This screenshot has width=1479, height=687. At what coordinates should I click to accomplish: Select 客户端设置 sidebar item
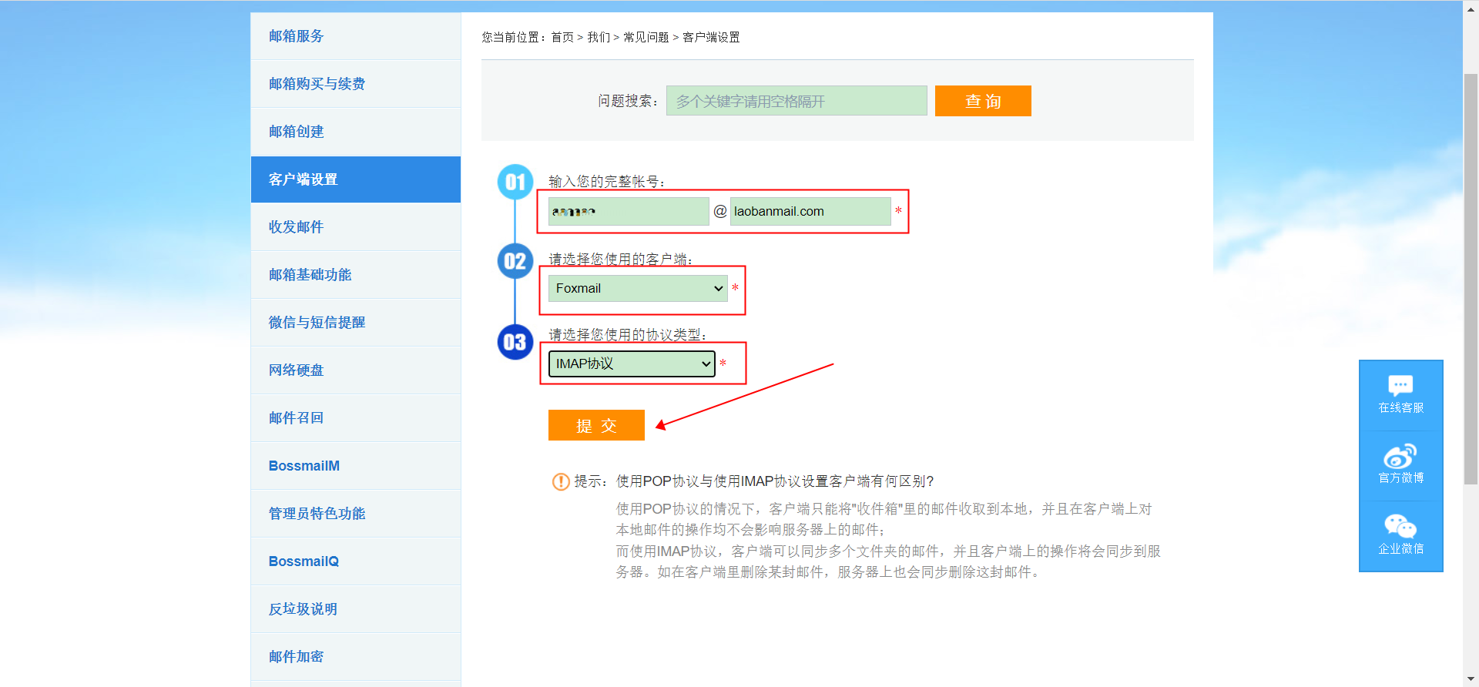point(356,179)
